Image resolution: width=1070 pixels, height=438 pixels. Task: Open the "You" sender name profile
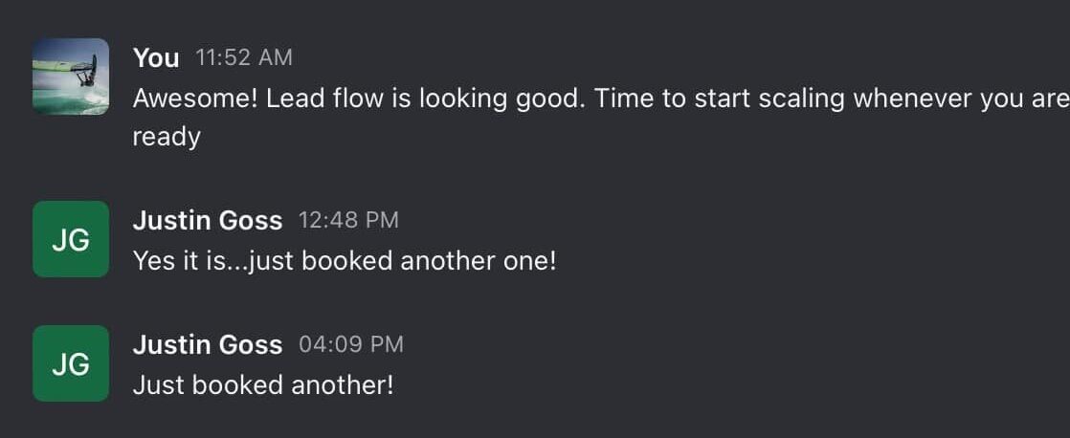coord(156,57)
